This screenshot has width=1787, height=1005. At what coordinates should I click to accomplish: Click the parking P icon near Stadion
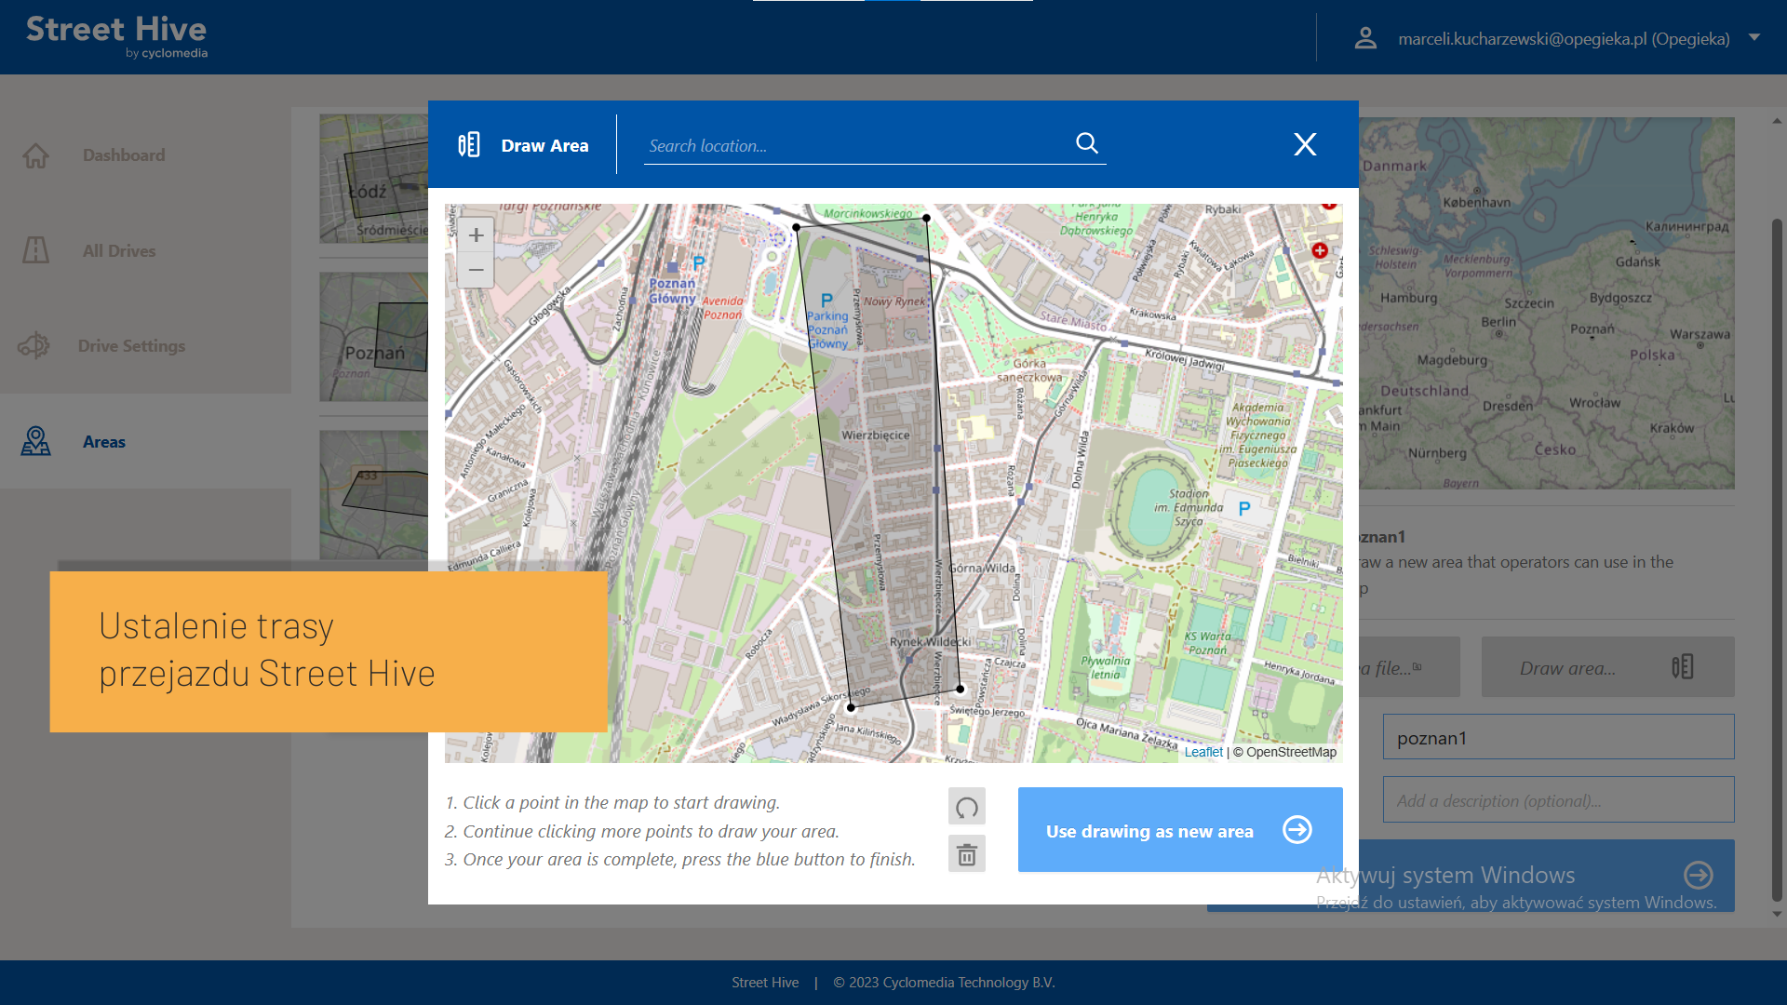[1244, 509]
